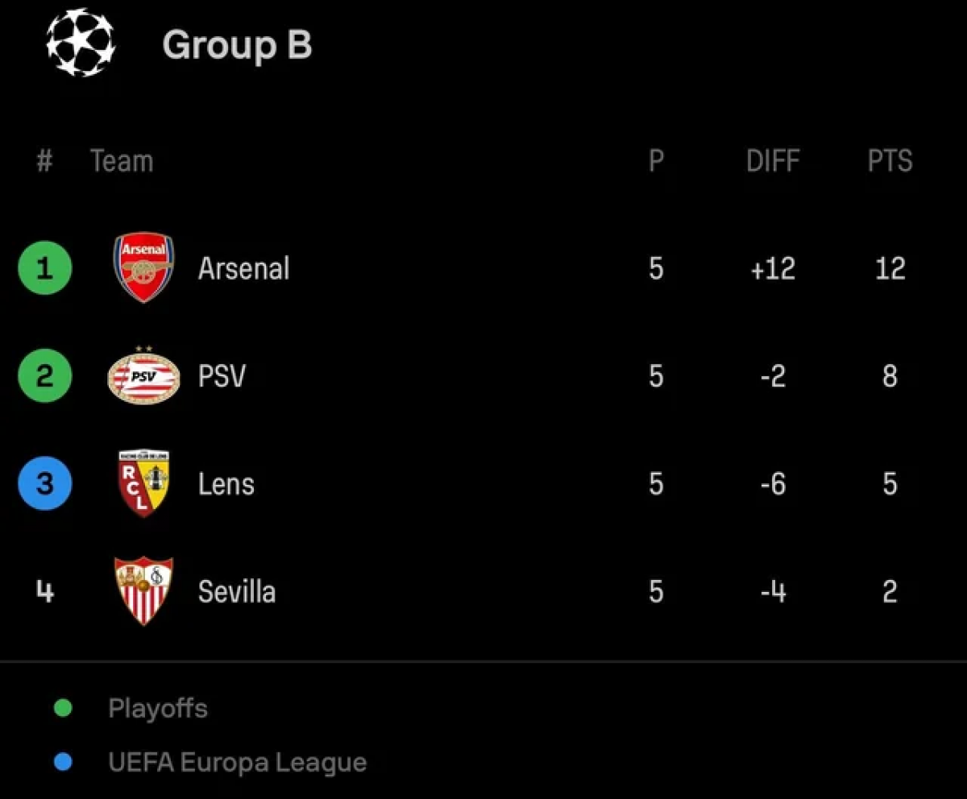
Task: Open the PSV team name
Action: 222,376
